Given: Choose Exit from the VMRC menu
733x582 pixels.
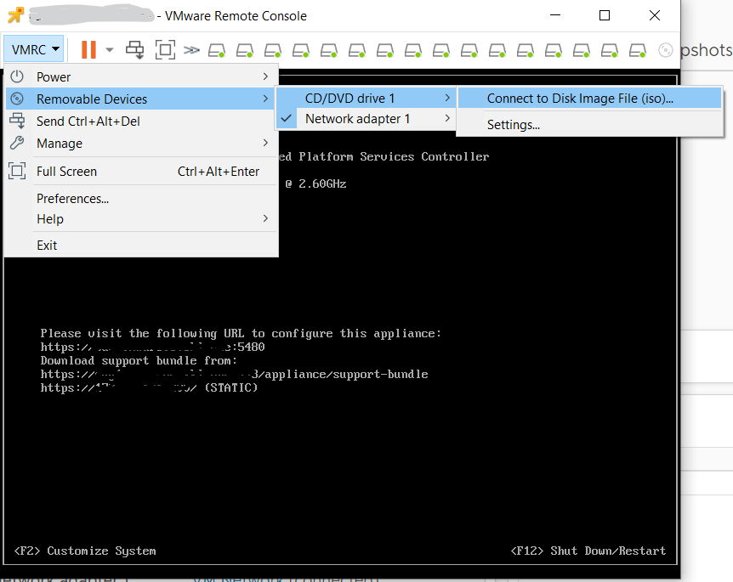Looking at the screenshot, I should tap(142, 246).
